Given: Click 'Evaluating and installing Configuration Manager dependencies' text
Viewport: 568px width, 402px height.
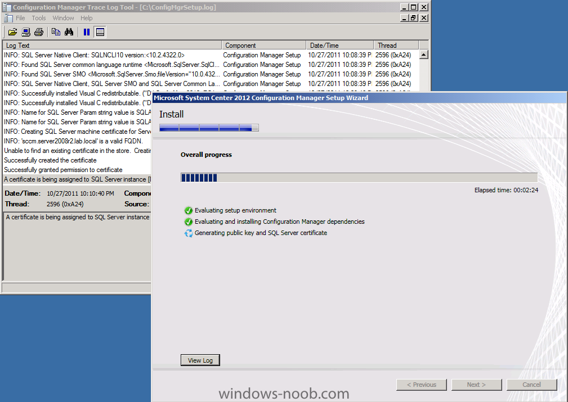Looking at the screenshot, I should tap(280, 222).
